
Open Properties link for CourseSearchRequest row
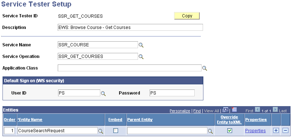click(255, 130)
